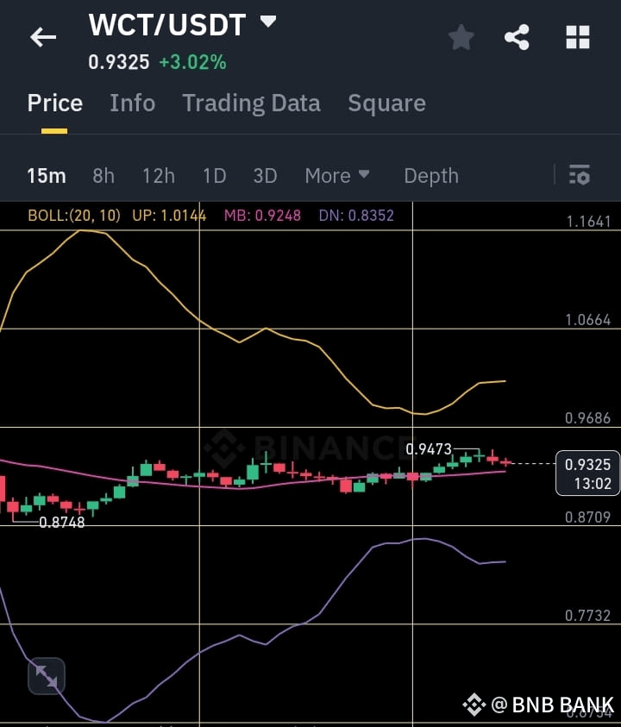Switch to the Price tab
The image size is (621, 727).
(x=54, y=103)
